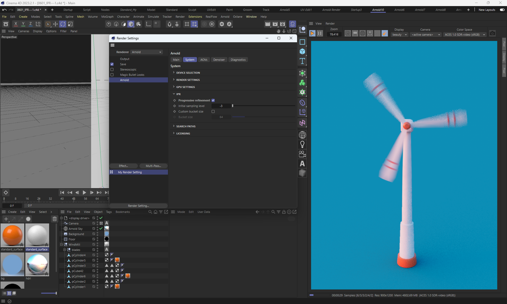This screenshot has height=304, width=507.
Task: Pause the Arnold IPR render
Action: [320, 33]
